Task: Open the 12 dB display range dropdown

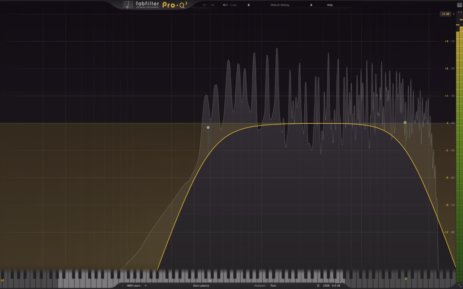Action: click(445, 14)
